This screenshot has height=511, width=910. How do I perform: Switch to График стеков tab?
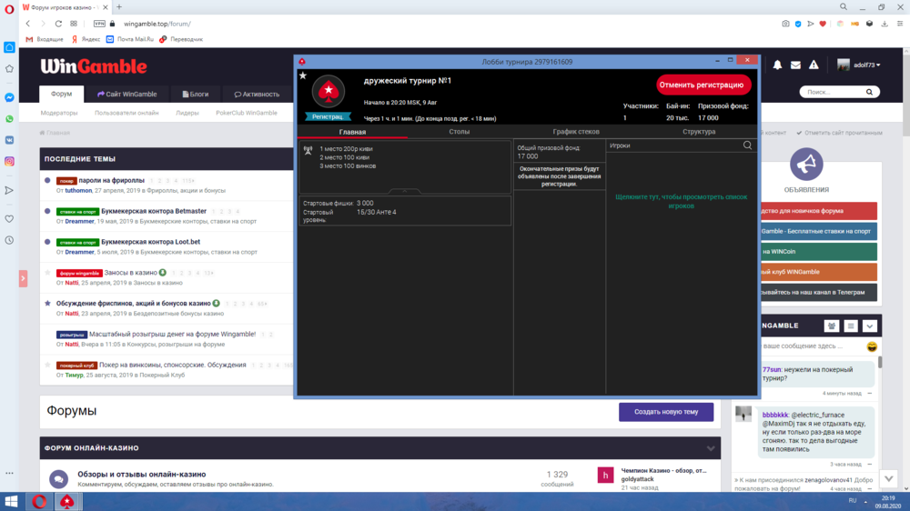point(576,132)
